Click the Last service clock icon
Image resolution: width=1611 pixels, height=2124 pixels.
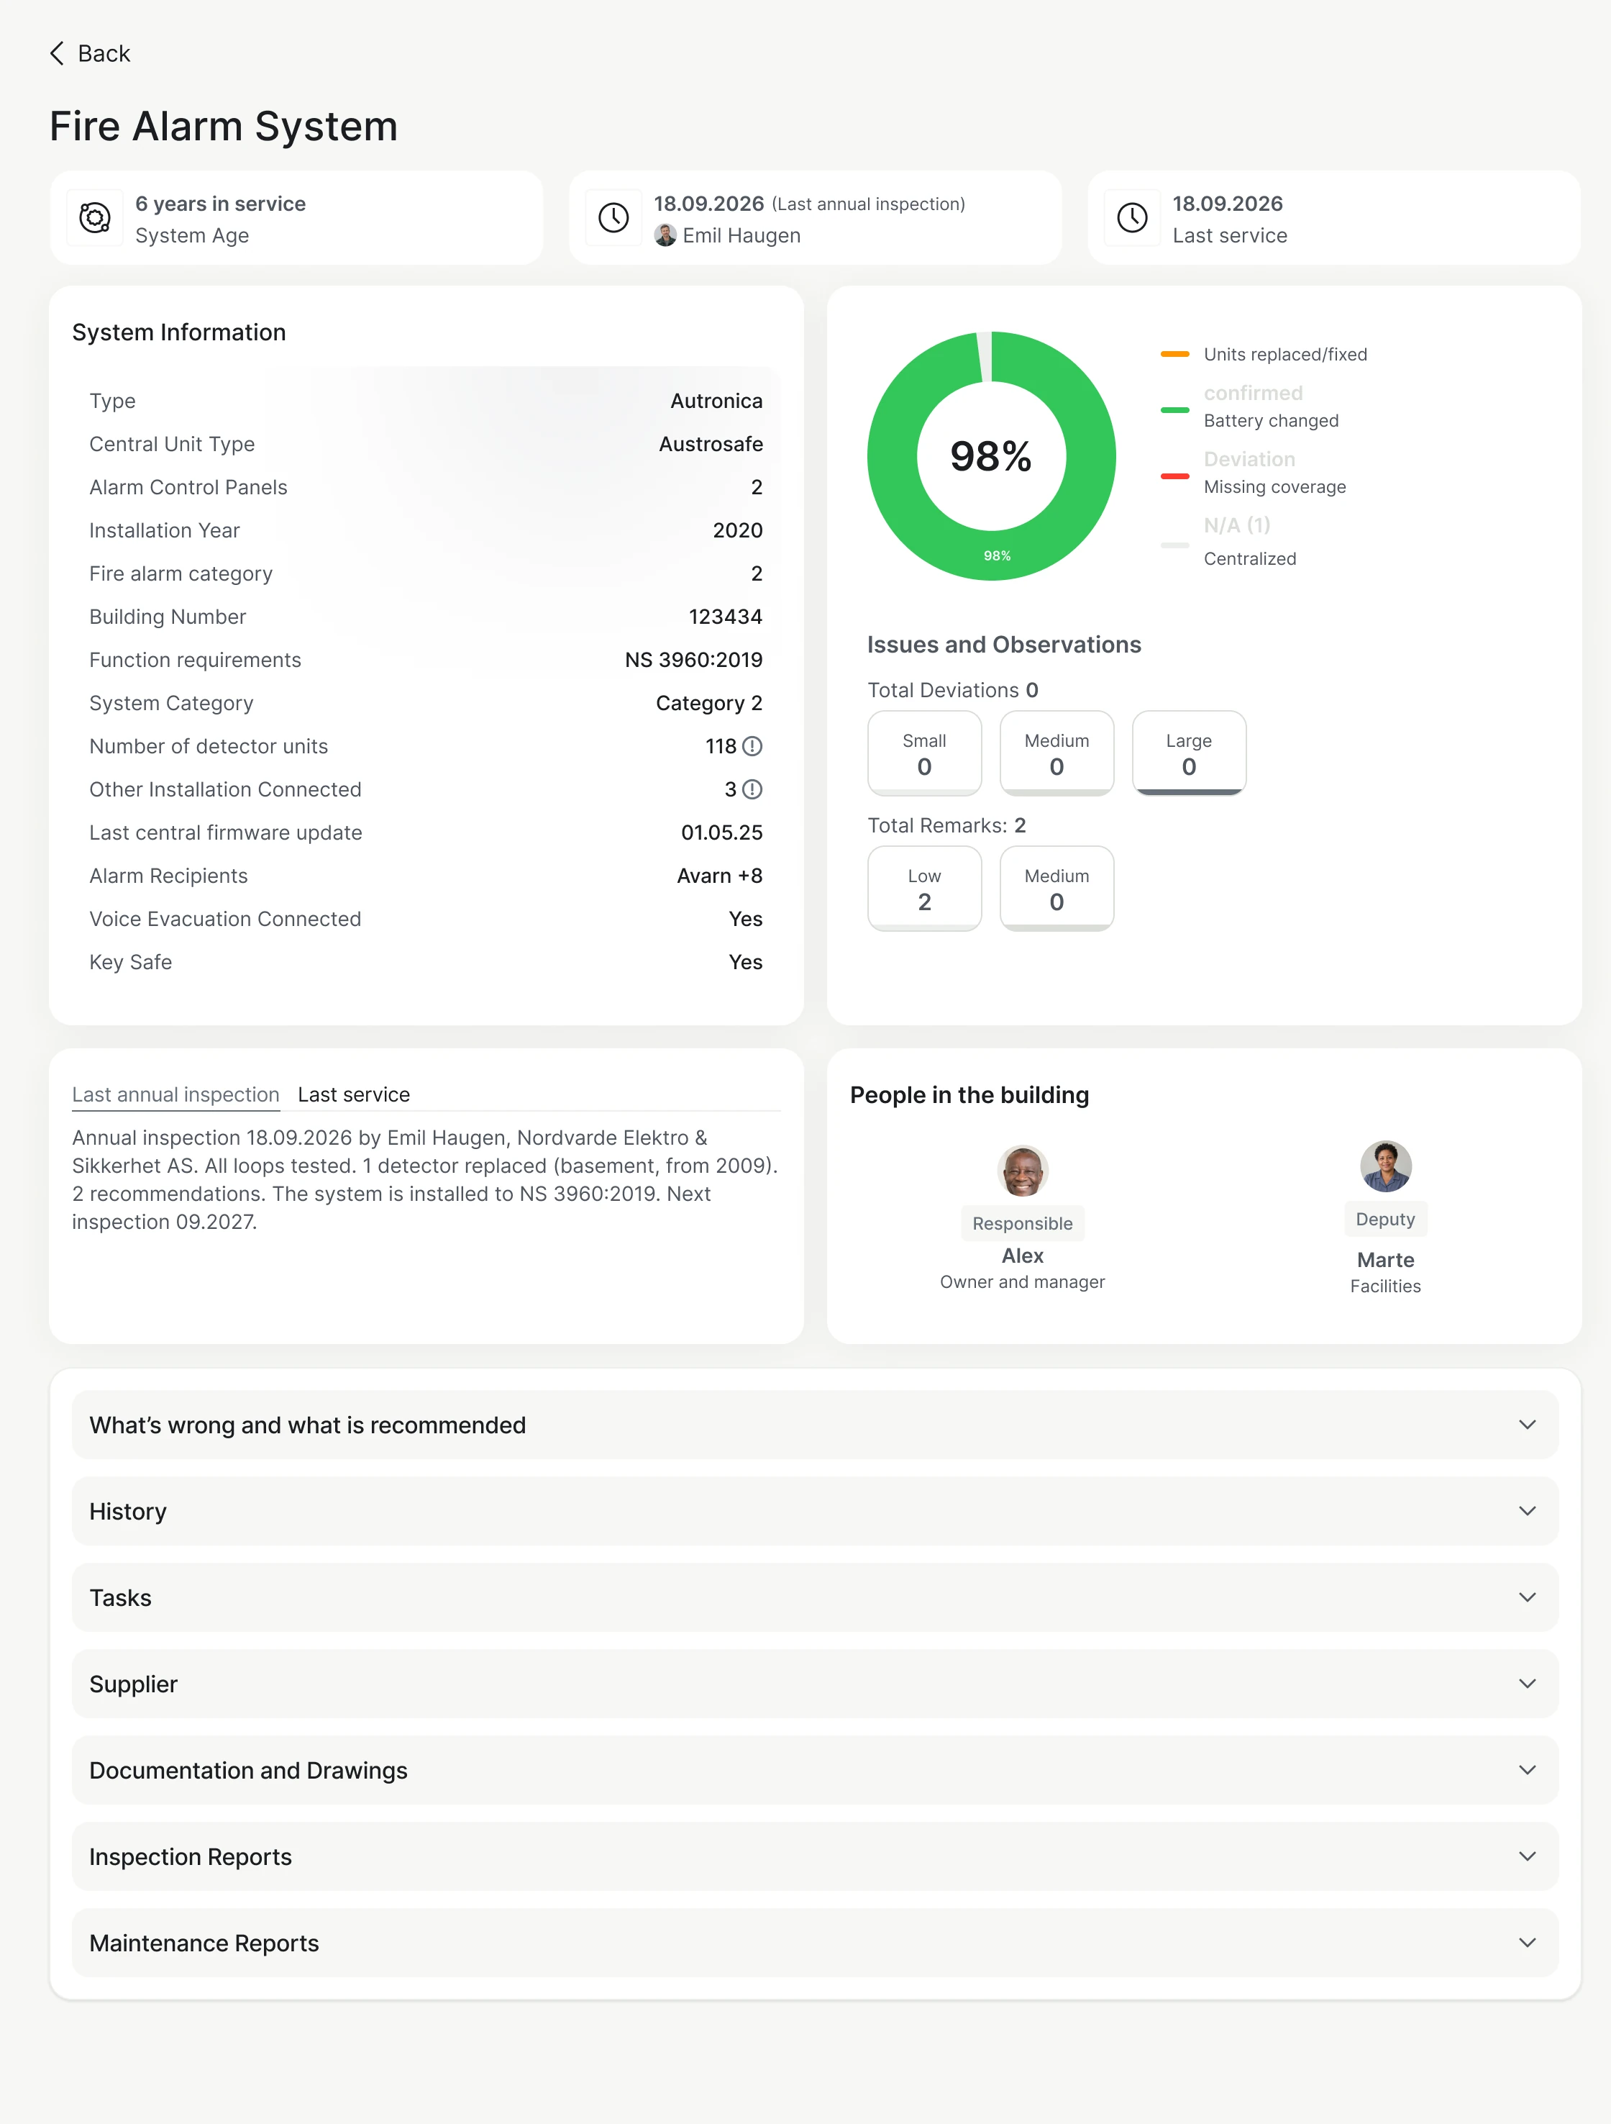[x=1133, y=219]
